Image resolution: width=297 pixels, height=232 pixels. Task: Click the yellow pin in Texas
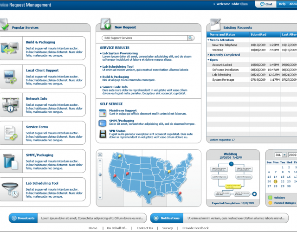point(149,193)
